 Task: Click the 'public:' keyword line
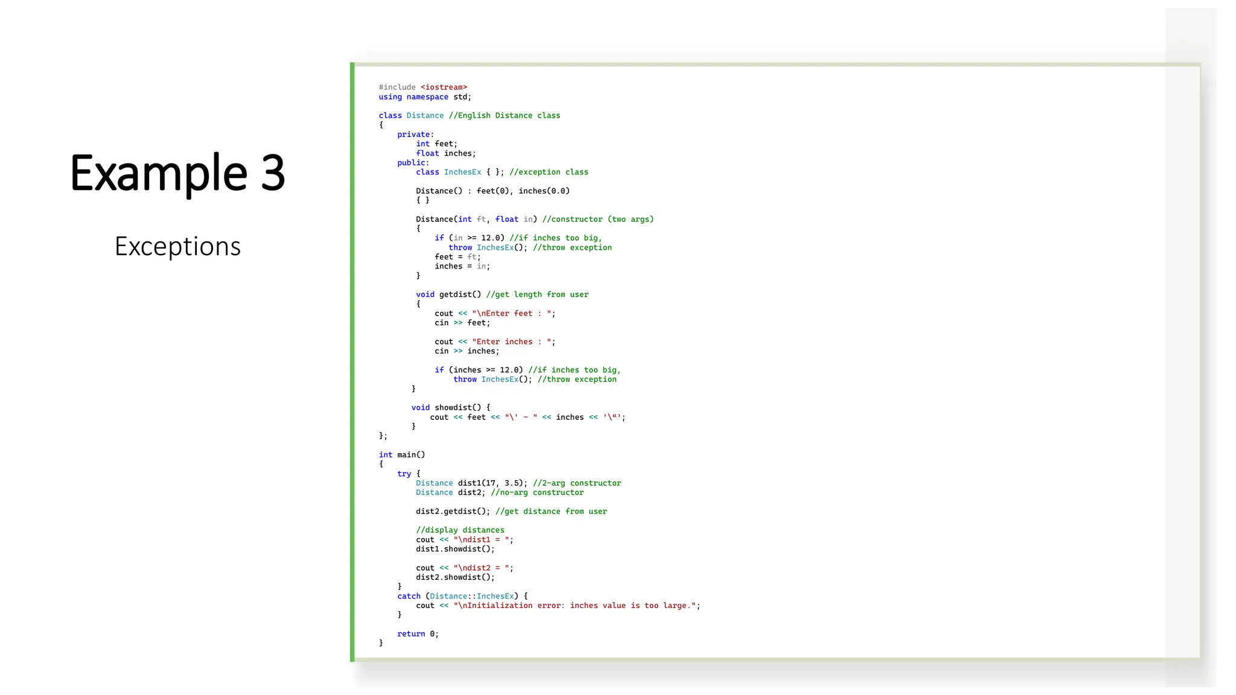pyautogui.click(x=413, y=162)
